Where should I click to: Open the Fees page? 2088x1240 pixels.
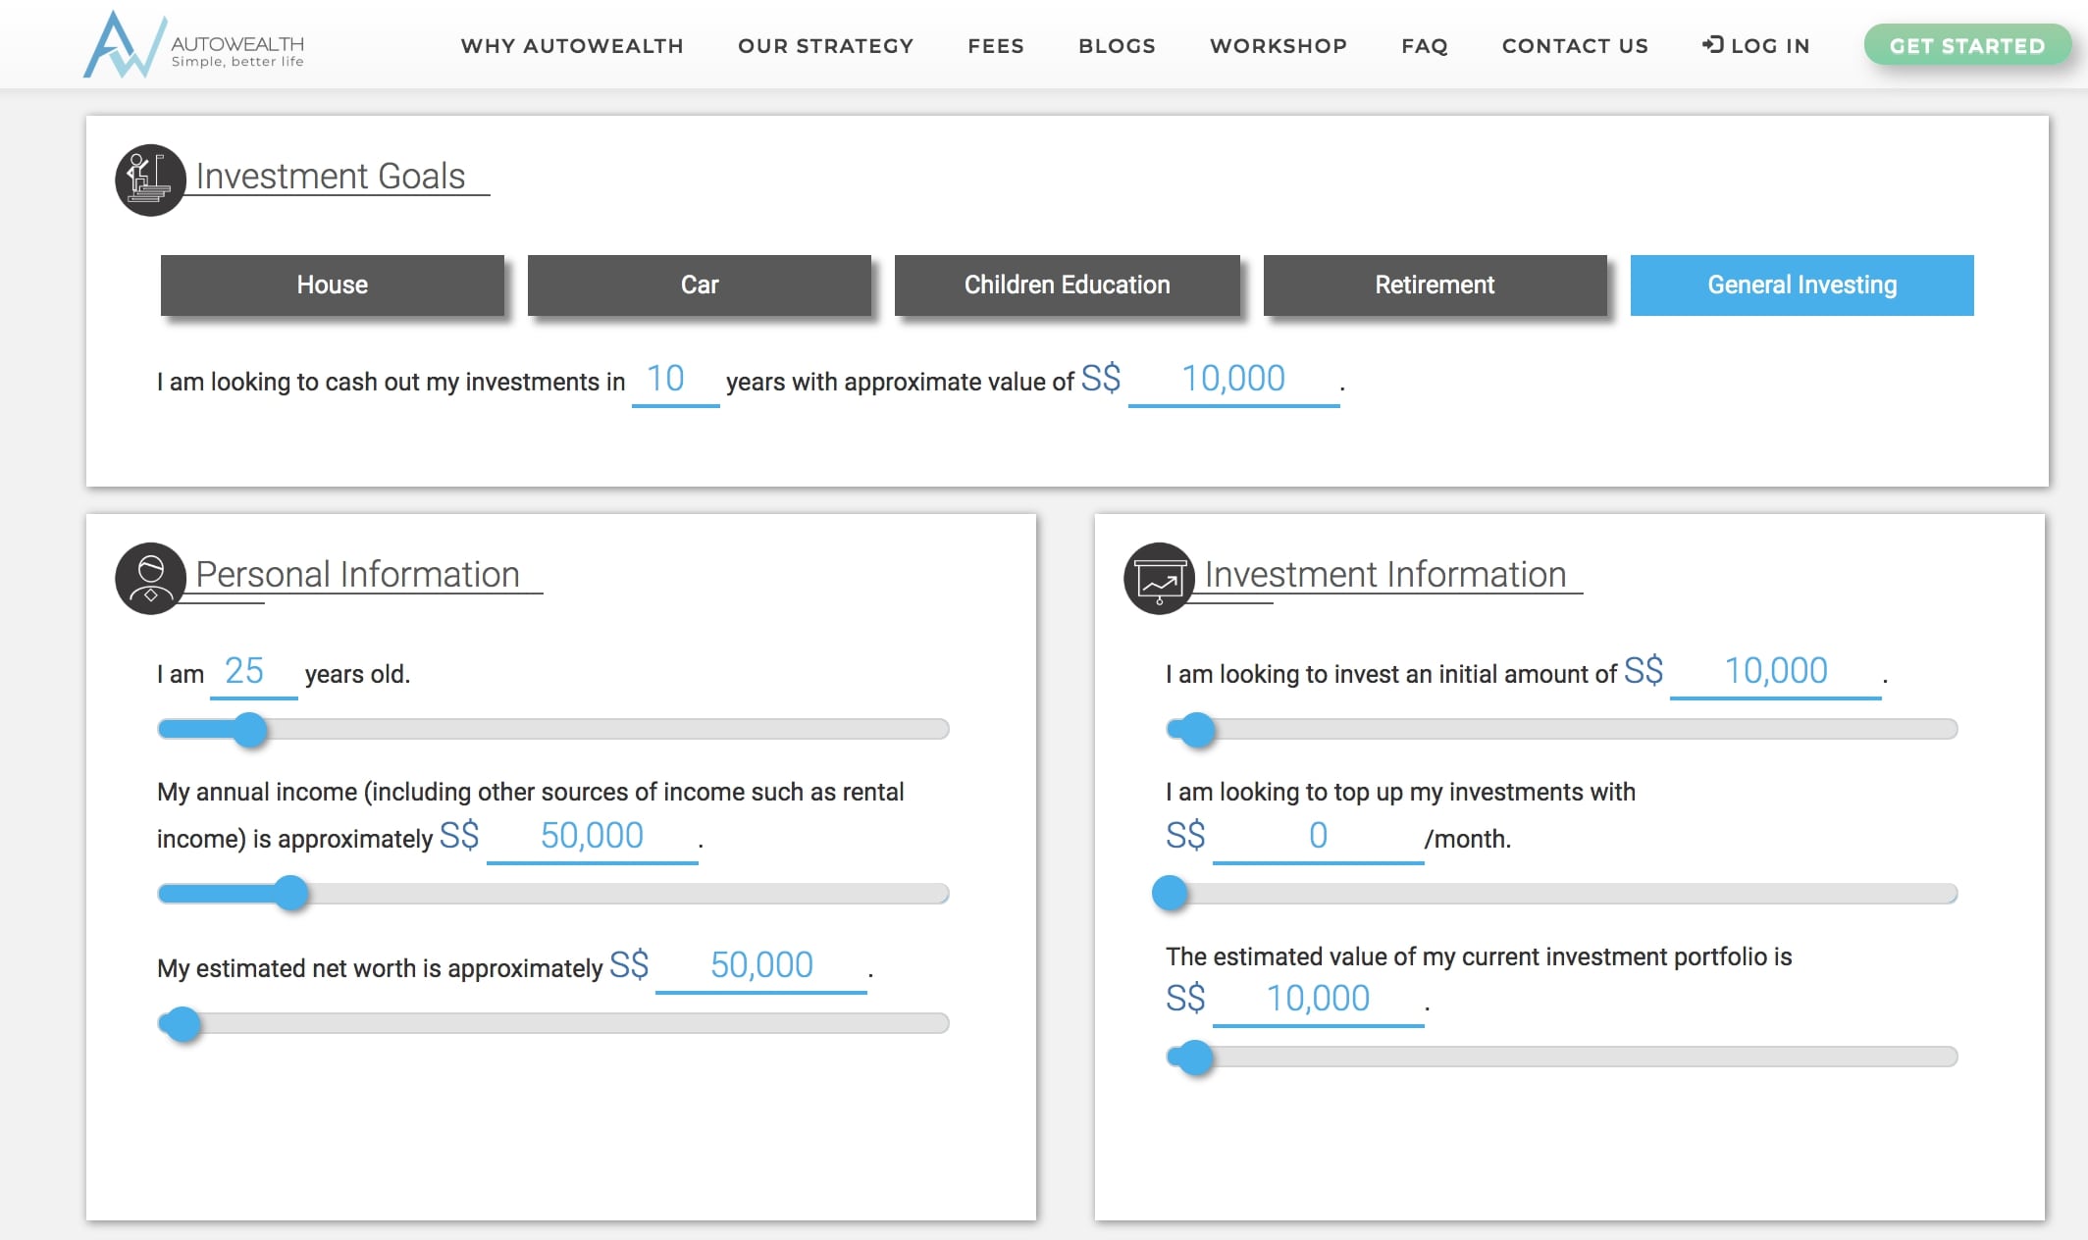[x=996, y=45]
